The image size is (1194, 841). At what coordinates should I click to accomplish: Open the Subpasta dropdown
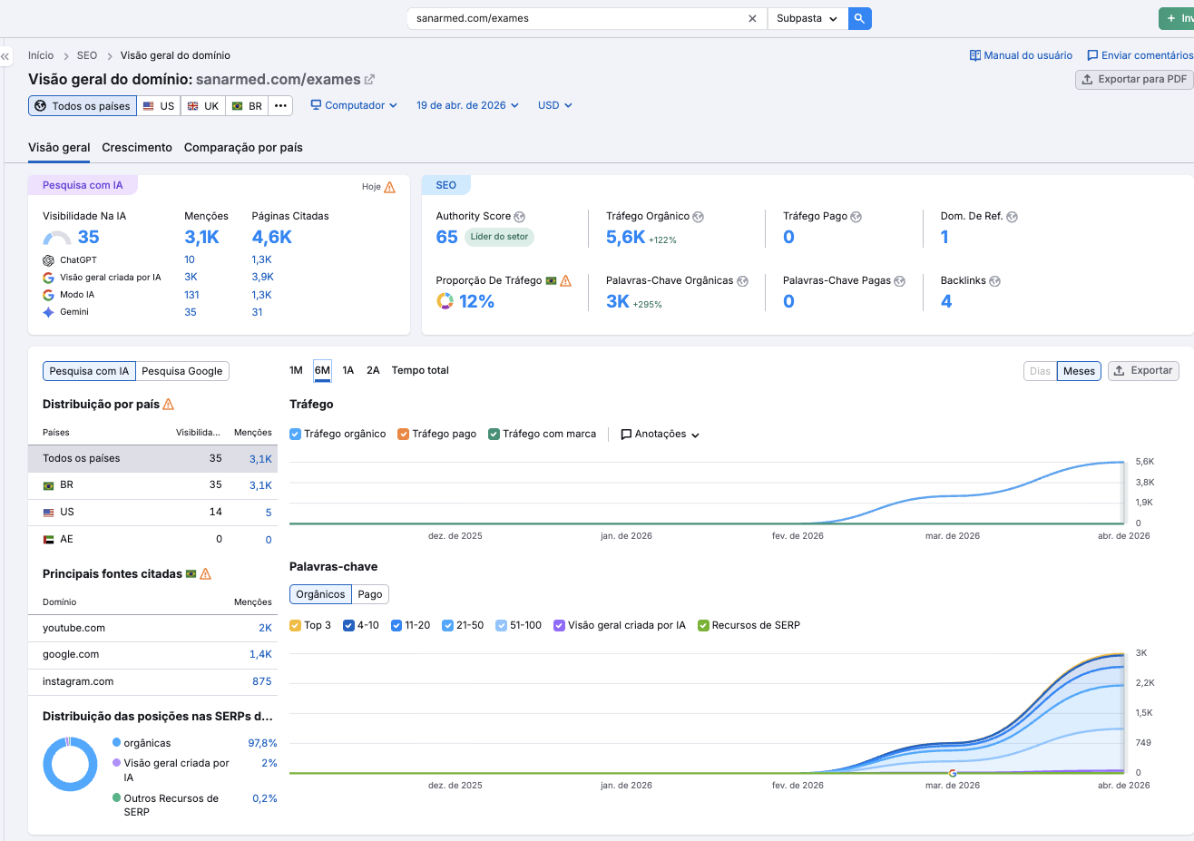[807, 17]
